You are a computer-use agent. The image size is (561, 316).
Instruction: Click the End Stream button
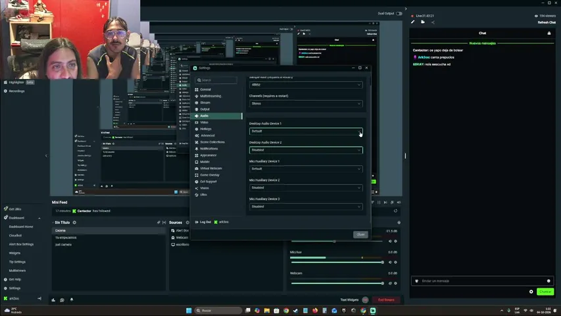click(x=385, y=300)
